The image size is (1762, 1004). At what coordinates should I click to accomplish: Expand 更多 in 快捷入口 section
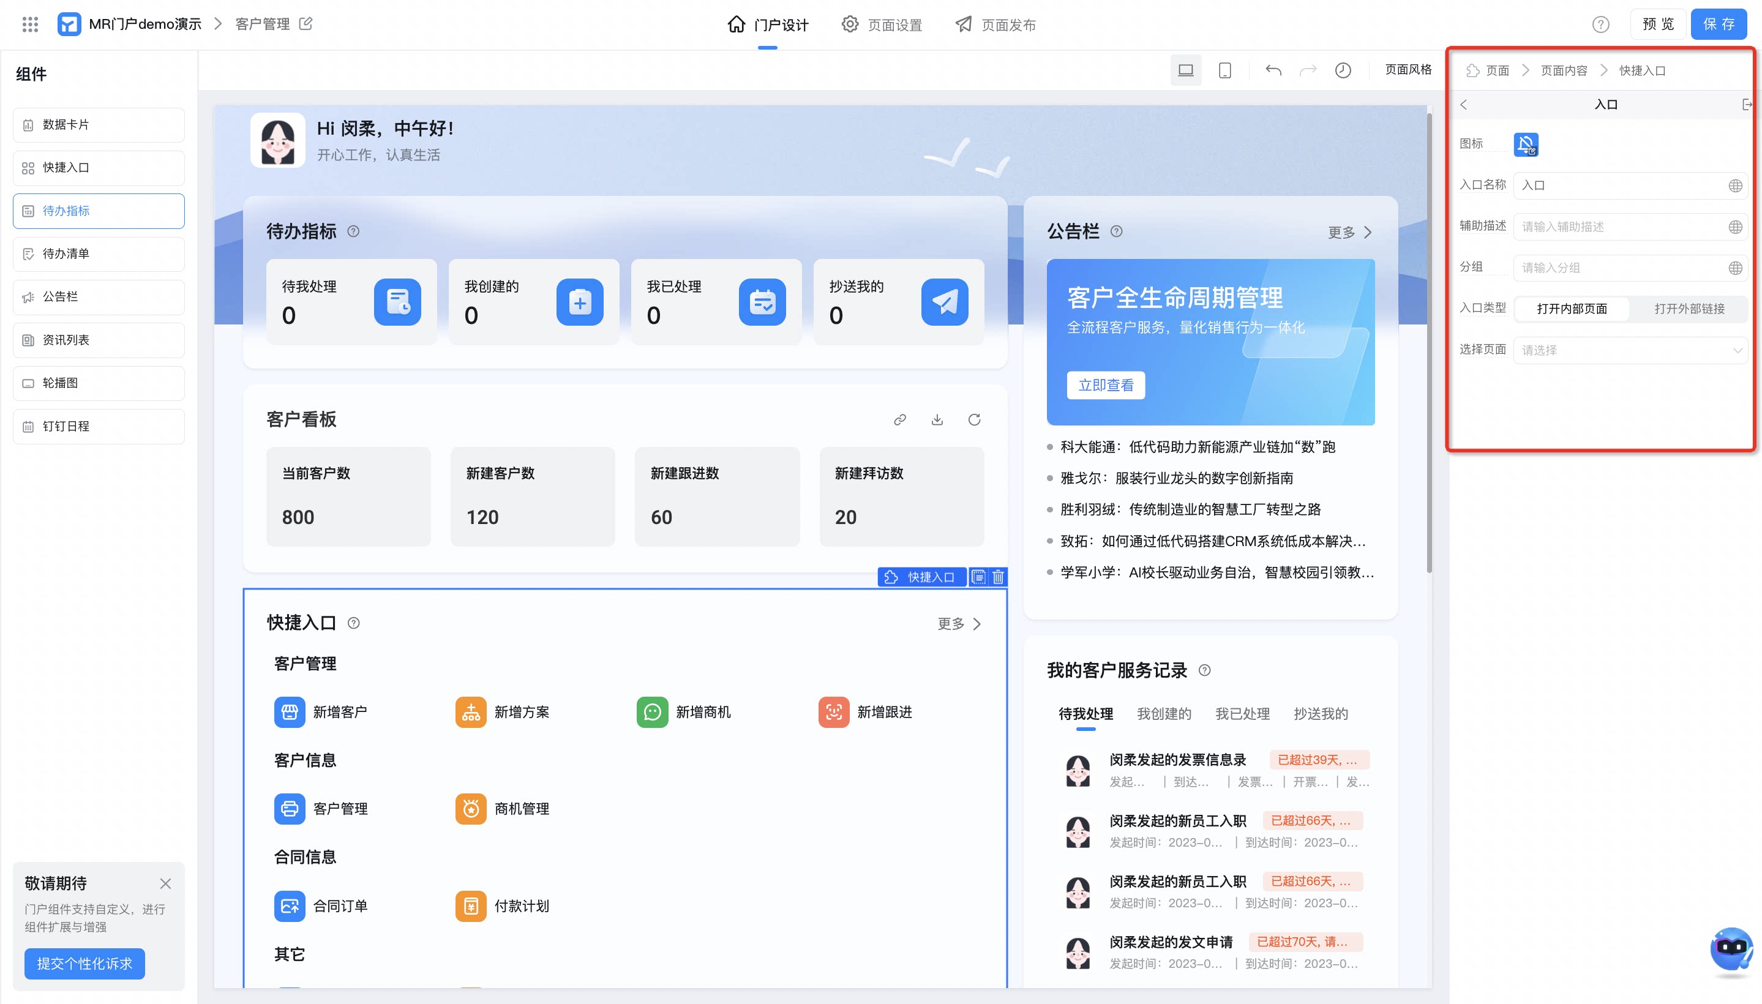959,623
